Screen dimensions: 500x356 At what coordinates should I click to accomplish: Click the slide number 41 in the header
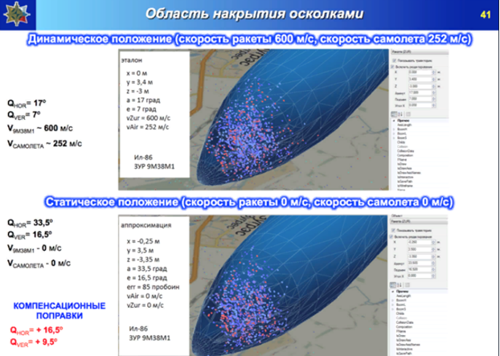point(485,14)
